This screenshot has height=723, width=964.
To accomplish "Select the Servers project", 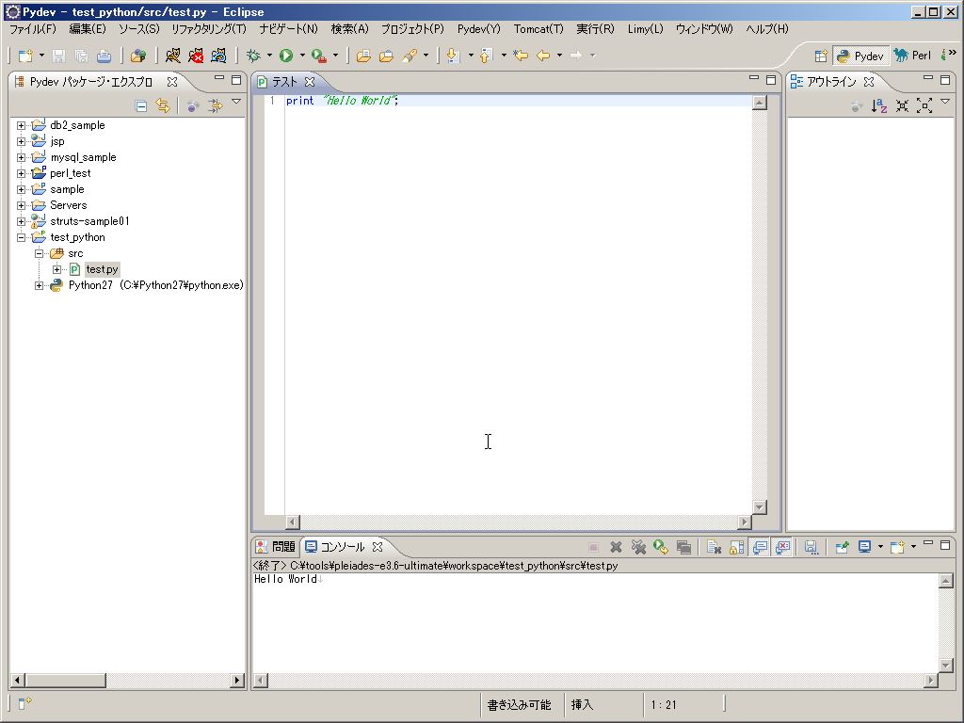I will point(68,205).
